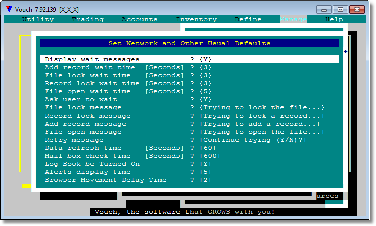376x226 pixels.
Task: Edit the 'Trying to open the file...' message
Action: 262,132
